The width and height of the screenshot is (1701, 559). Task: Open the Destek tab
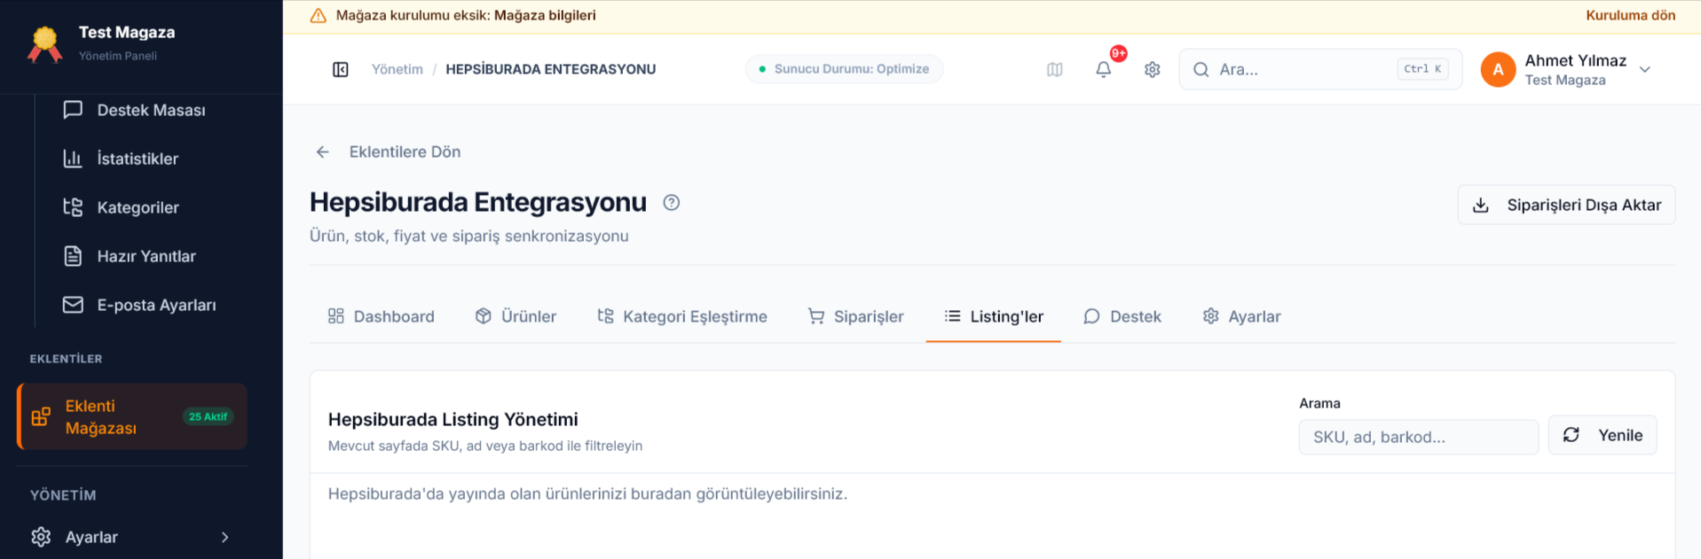pos(1122,316)
